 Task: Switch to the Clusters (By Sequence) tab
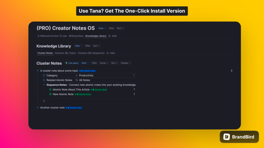[x=91, y=53]
